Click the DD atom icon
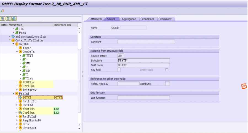Viewport: 248px width, 133px height. 24,71
